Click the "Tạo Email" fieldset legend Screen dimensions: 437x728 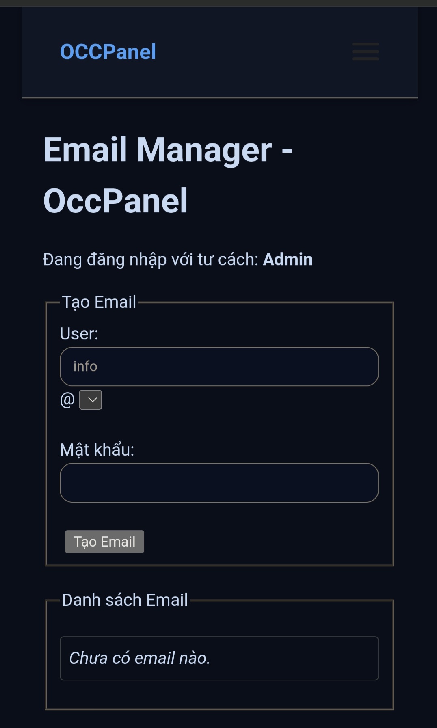(99, 302)
